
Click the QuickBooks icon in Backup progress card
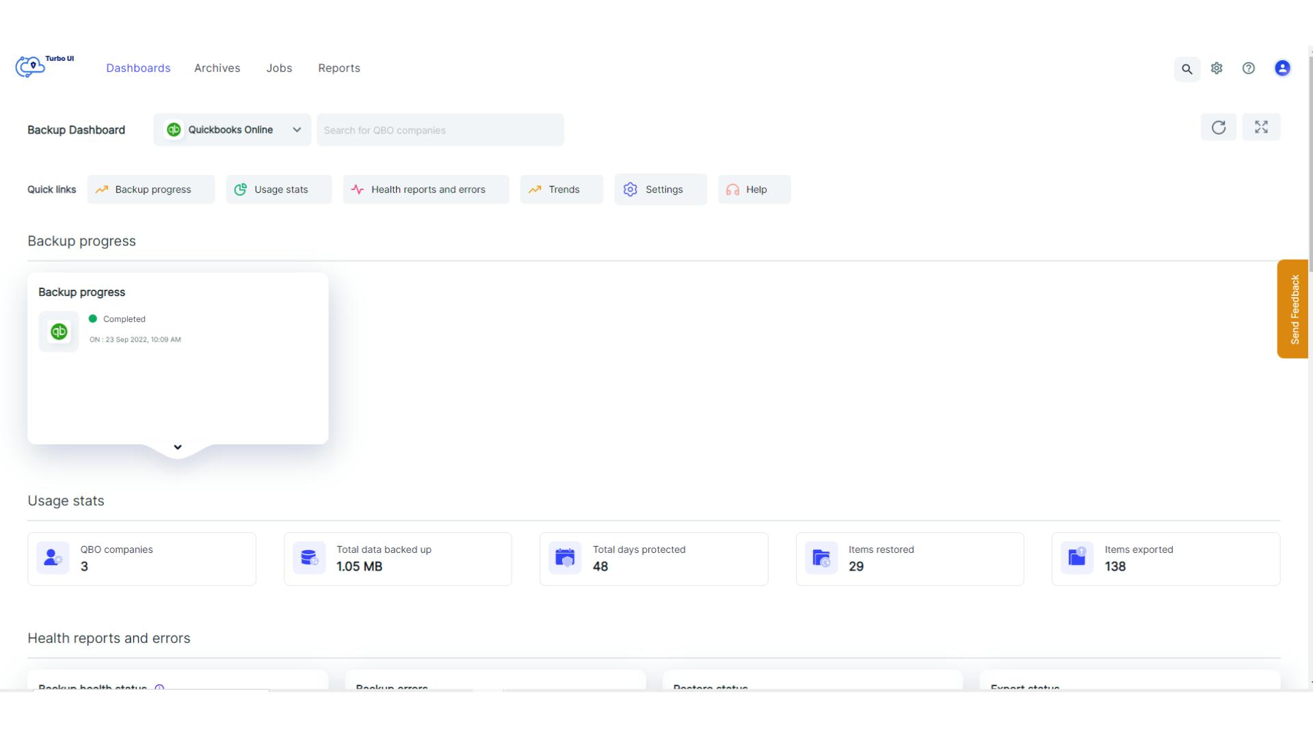[59, 331]
